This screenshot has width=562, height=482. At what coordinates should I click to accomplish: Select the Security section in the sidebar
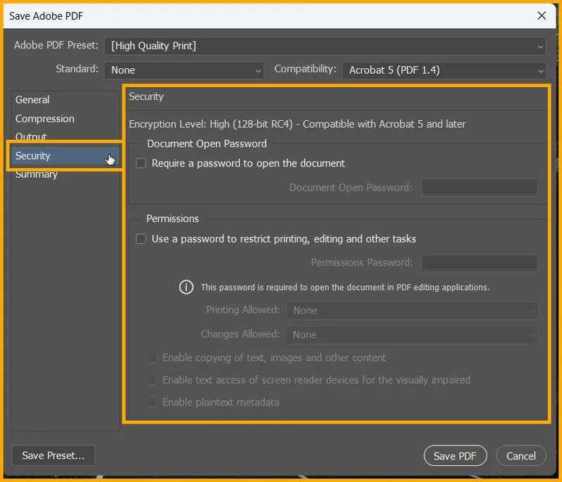pyautogui.click(x=32, y=155)
